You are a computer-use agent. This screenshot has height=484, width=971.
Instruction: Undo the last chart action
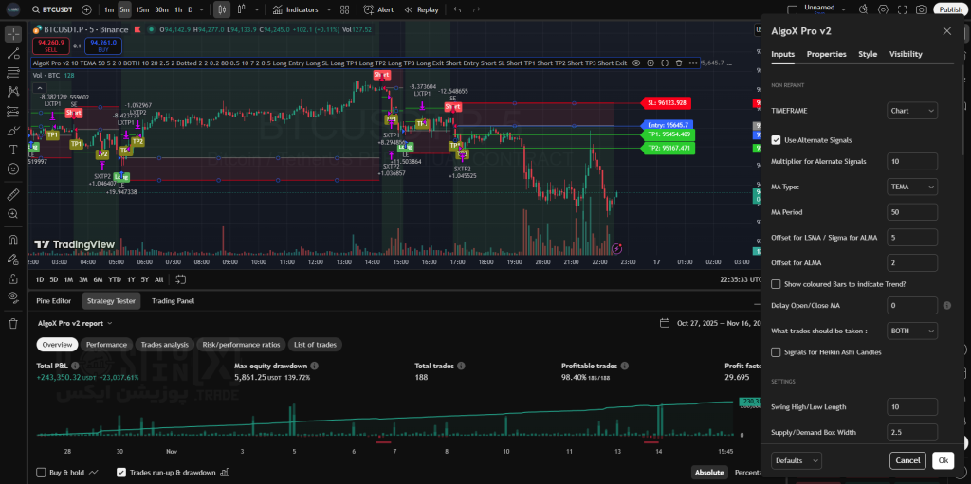(458, 9)
